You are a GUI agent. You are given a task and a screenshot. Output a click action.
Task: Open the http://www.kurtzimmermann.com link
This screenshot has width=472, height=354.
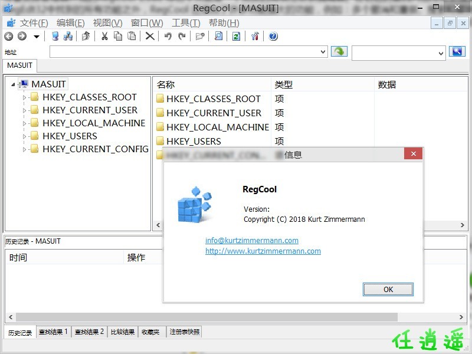(x=263, y=251)
